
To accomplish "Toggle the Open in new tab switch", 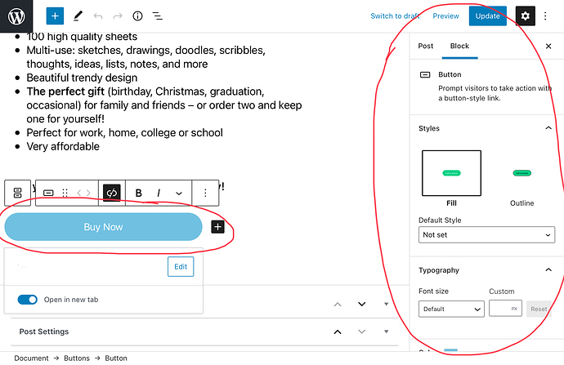I will (28, 300).
